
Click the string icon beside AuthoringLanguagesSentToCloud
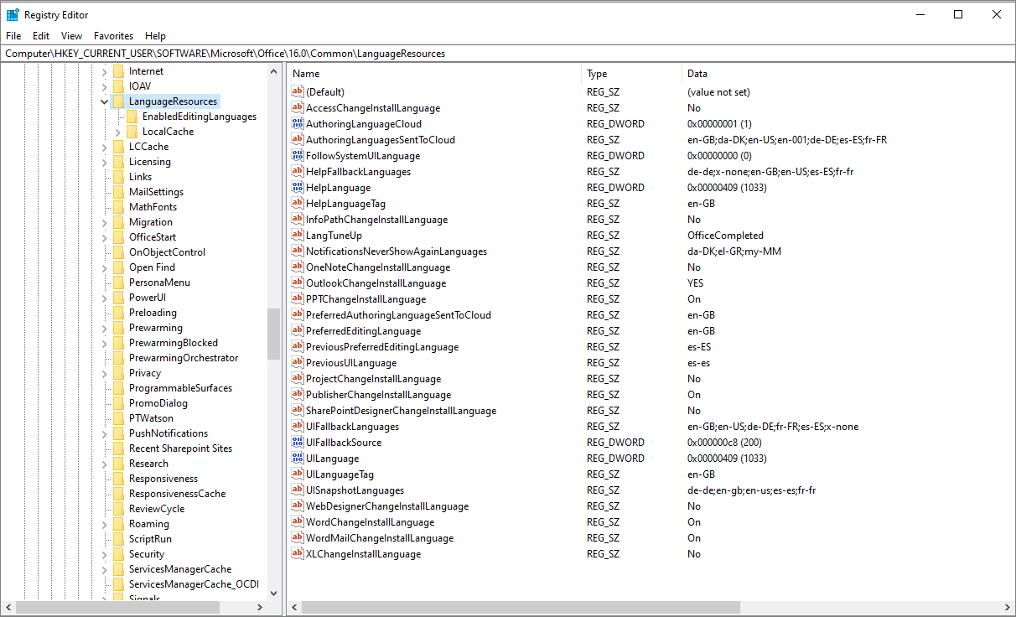point(297,139)
